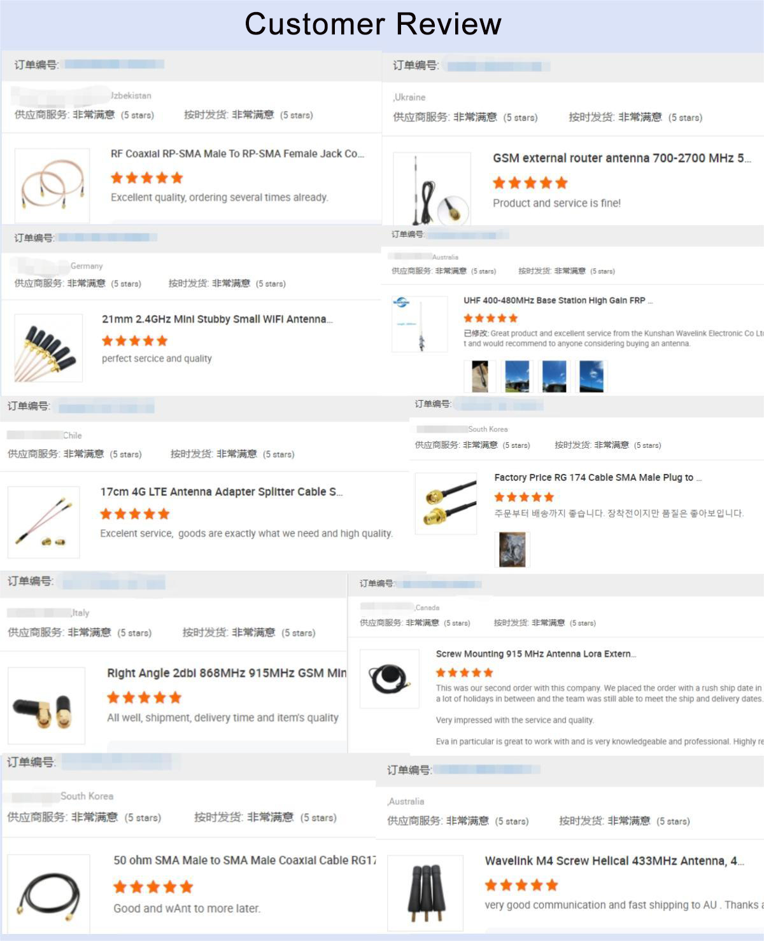
Task: Open the UHF 400-480MHz Base Station antenna link
Action: click(558, 300)
